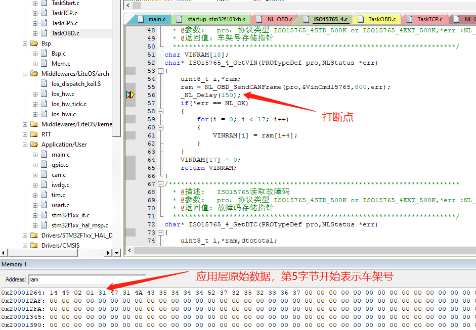Click file icon of usart.c

coord(44,205)
